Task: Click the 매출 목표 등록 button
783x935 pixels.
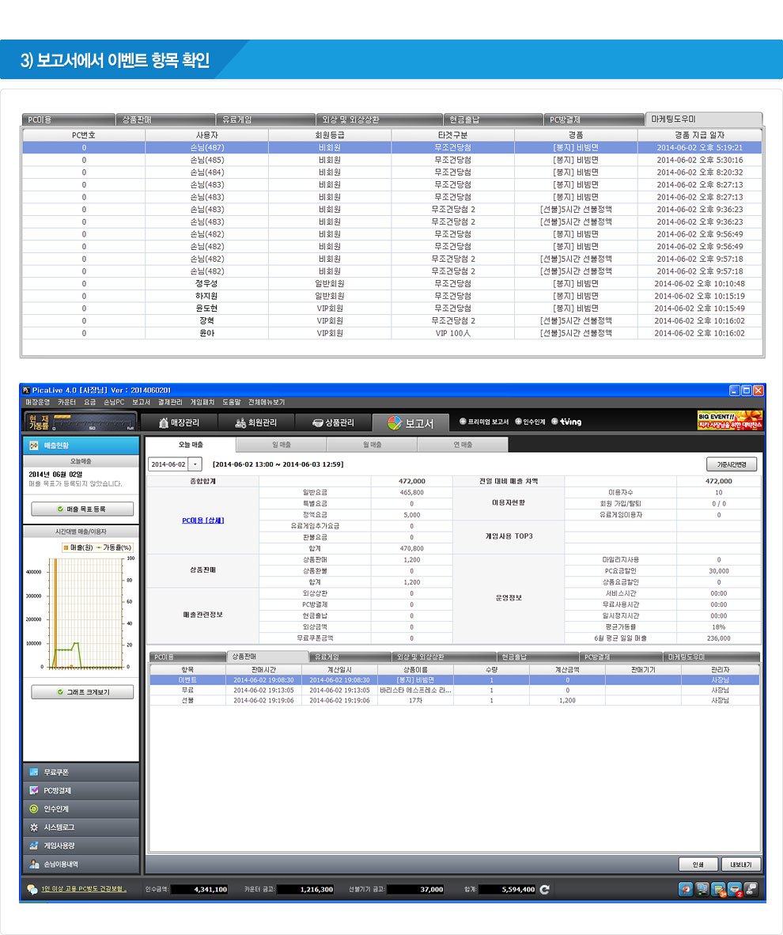Action: [x=82, y=509]
